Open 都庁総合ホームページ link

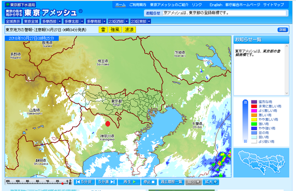[242, 5]
